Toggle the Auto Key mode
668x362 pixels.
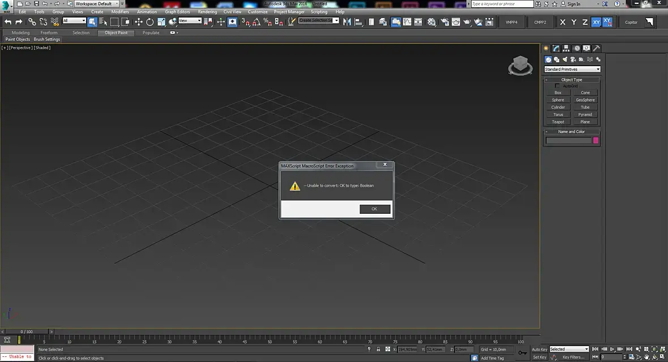click(x=539, y=349)
